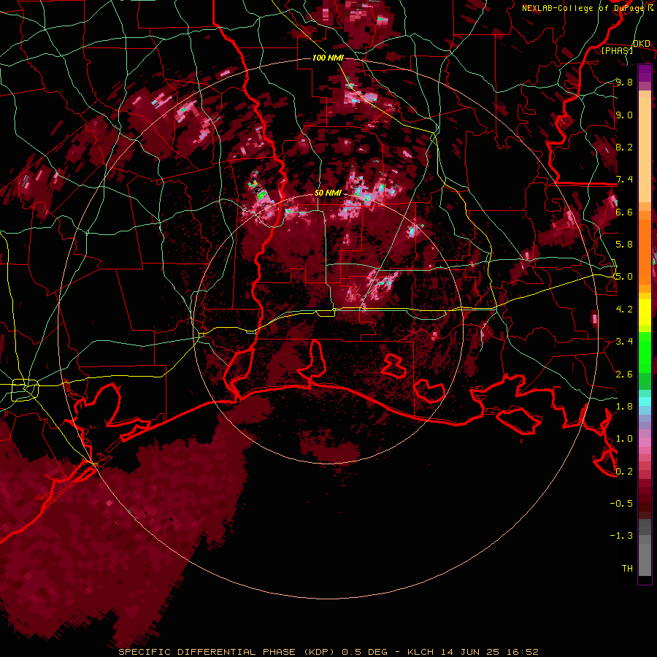
Task: Click the 0.2 scale value
Action: [x=624, y=472]
